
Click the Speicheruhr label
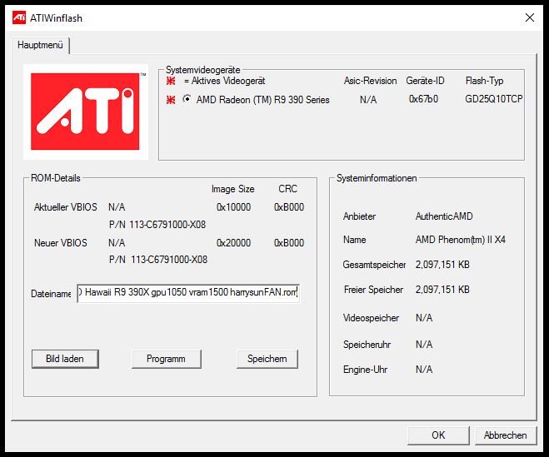coord(367,345)
